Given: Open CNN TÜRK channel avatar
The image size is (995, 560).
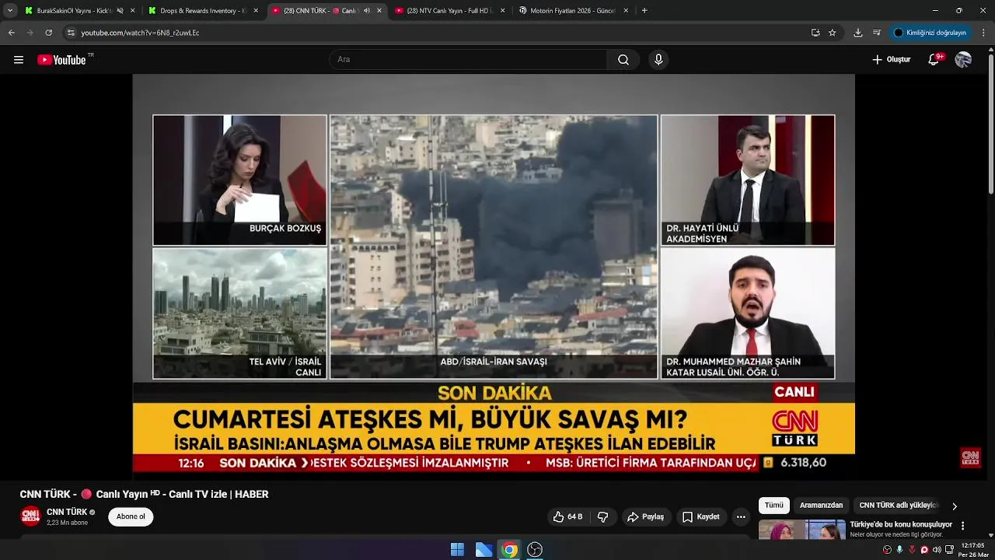Looking at the screenshot, I should [x=30, y=516].
